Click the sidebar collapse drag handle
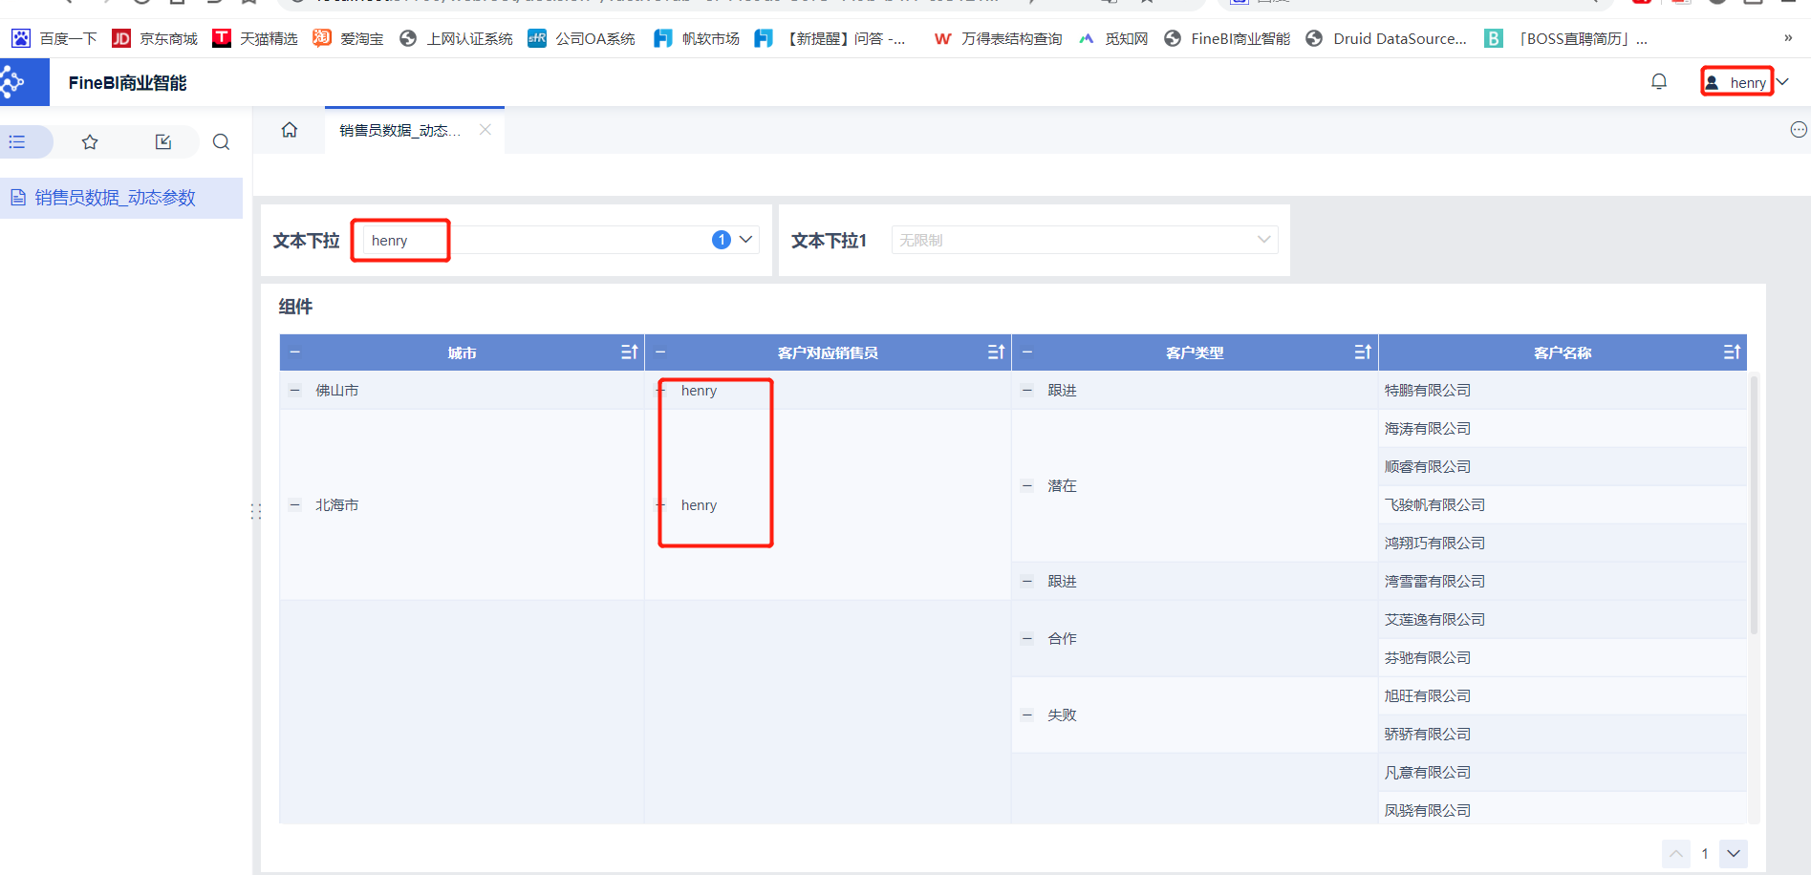This screenshot has height=875, width=1811. (x=255, y=511)
